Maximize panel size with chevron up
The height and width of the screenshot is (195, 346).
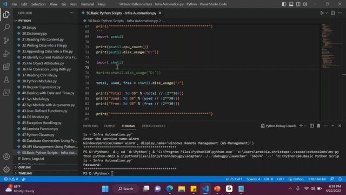click(x=333, y=126)
